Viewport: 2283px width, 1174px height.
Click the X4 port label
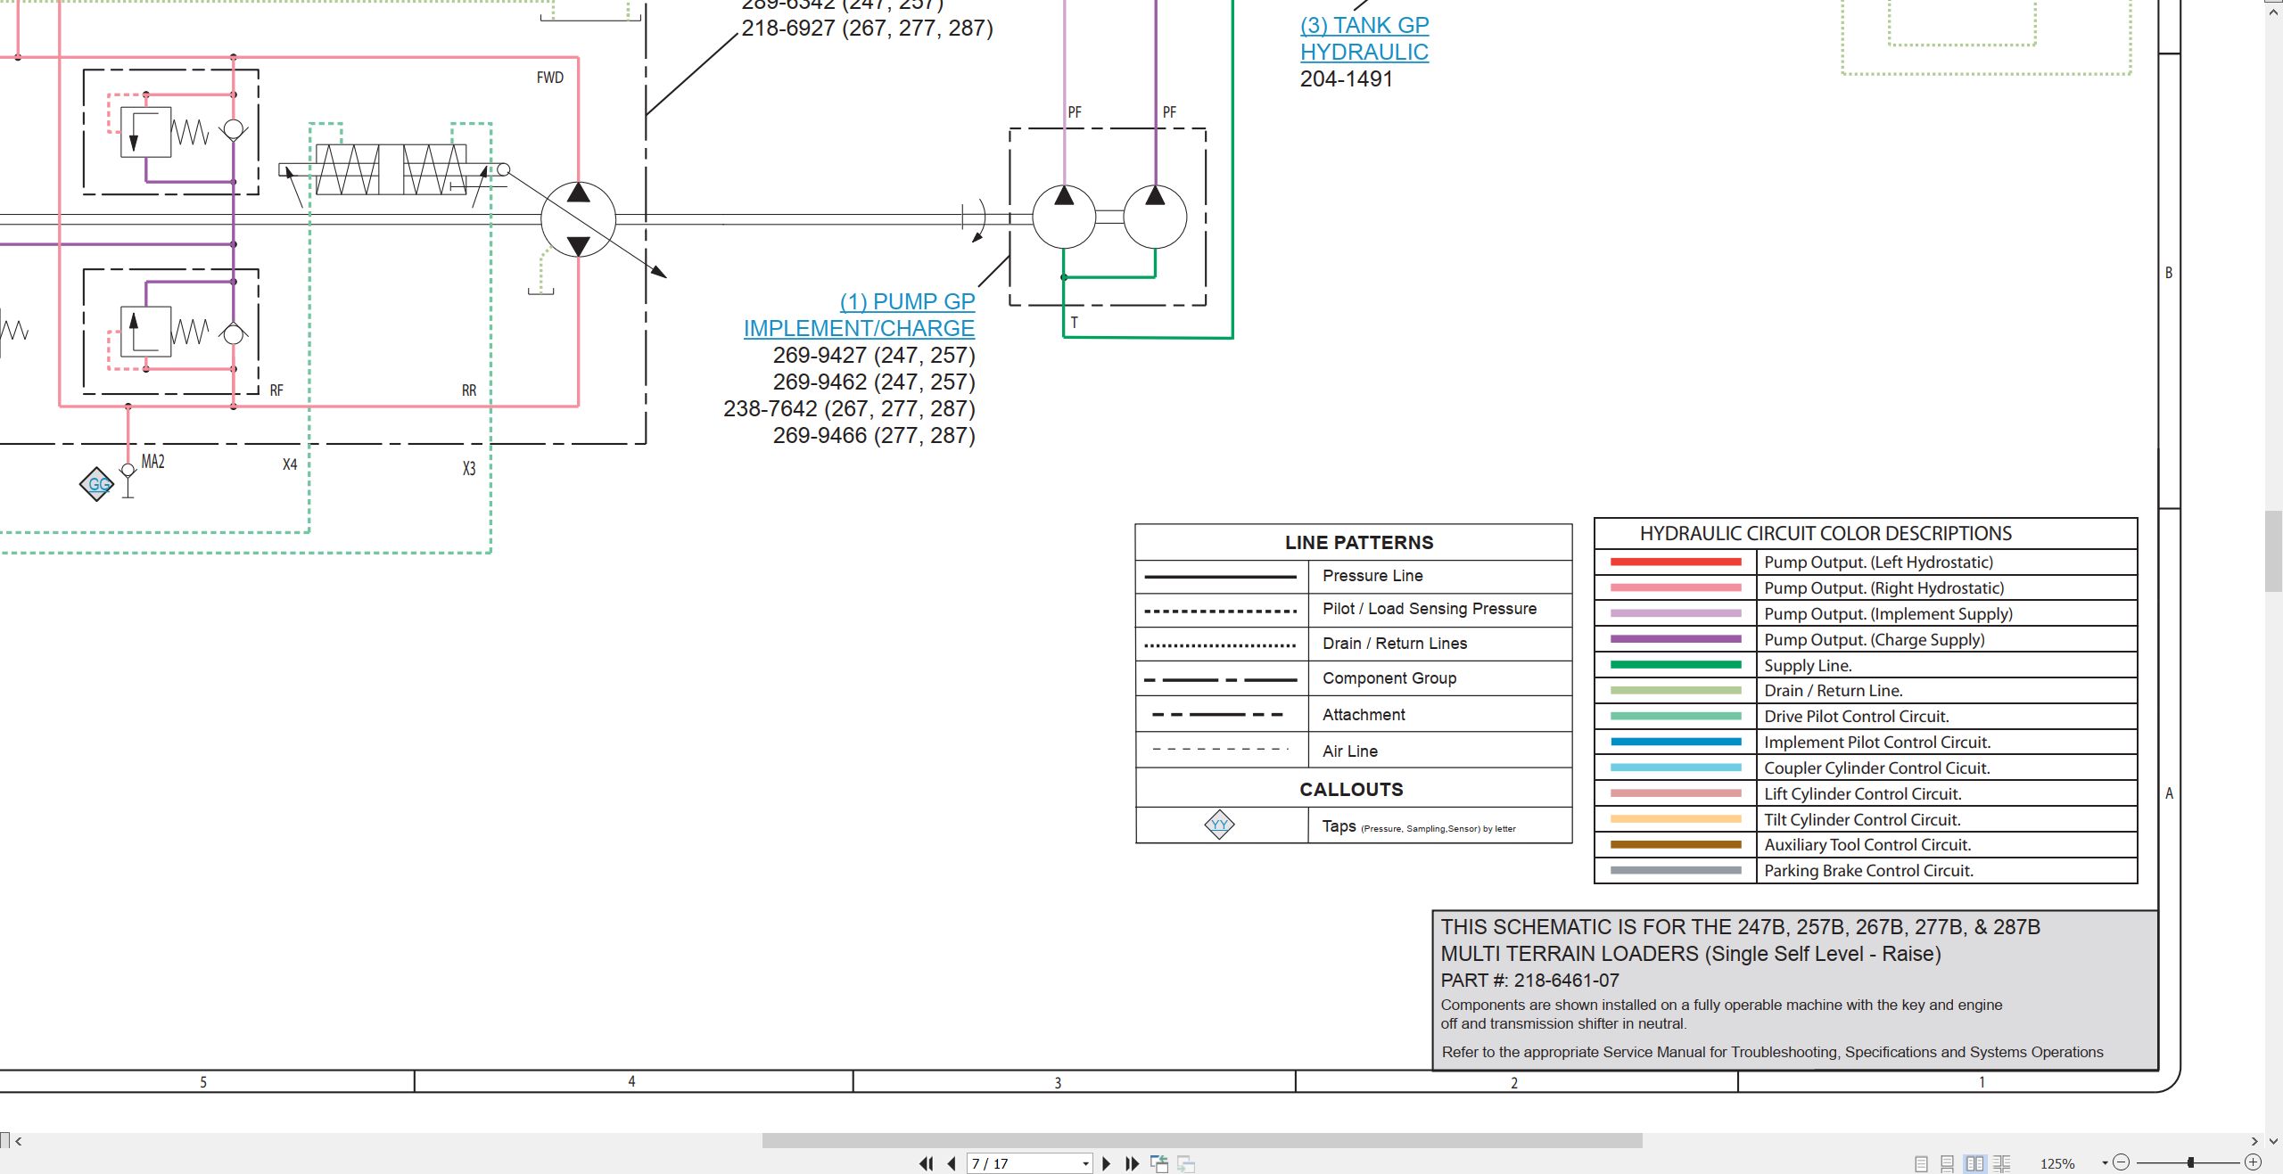point(290,464)
